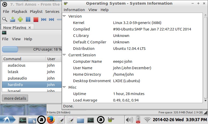208x124 pixels.
Task: Sort processes by User column
Action: tap(53, 59)
